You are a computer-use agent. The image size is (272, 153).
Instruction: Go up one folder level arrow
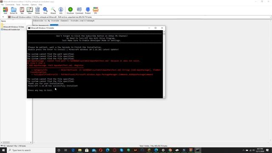point(3,17)
